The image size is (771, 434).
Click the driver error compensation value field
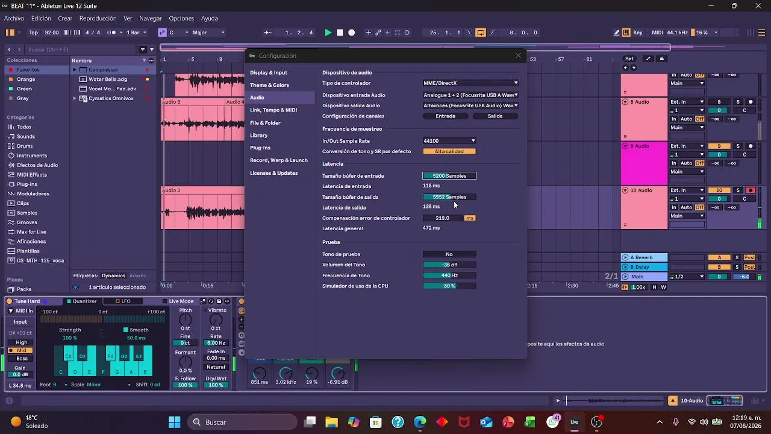(x=443, y=218)
